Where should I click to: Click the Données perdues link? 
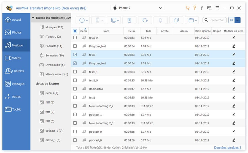[227, 148]
